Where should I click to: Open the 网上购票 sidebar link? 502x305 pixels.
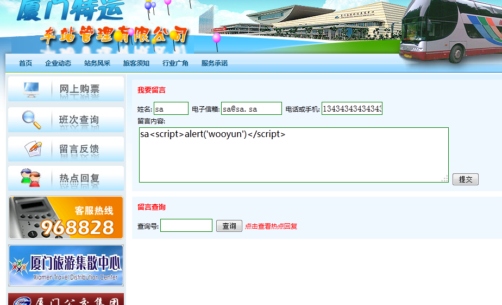[66, 89]
